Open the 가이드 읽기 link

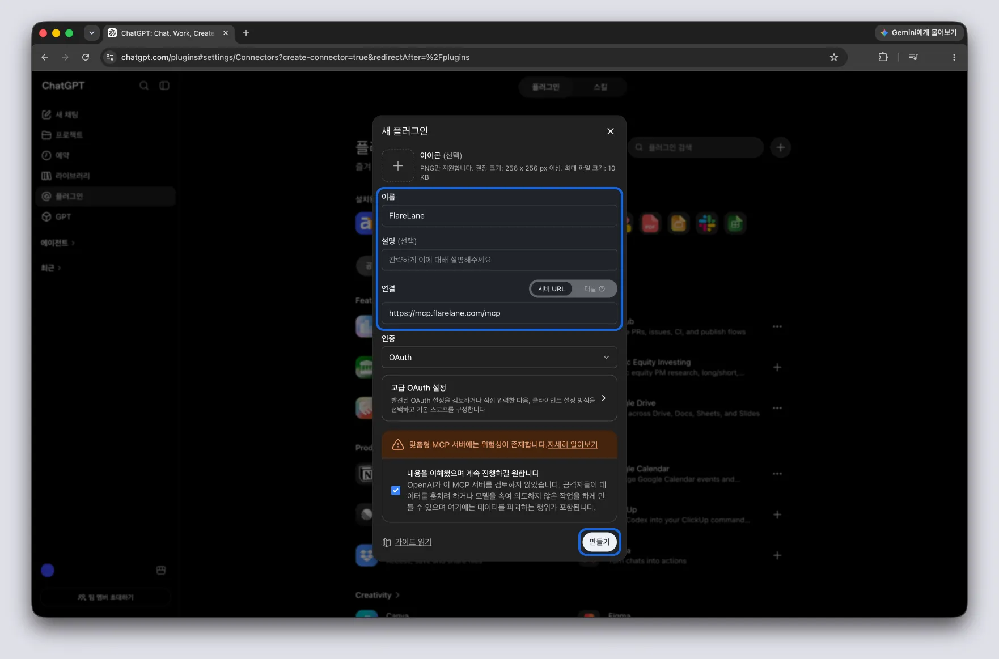[x=413, y=542]
